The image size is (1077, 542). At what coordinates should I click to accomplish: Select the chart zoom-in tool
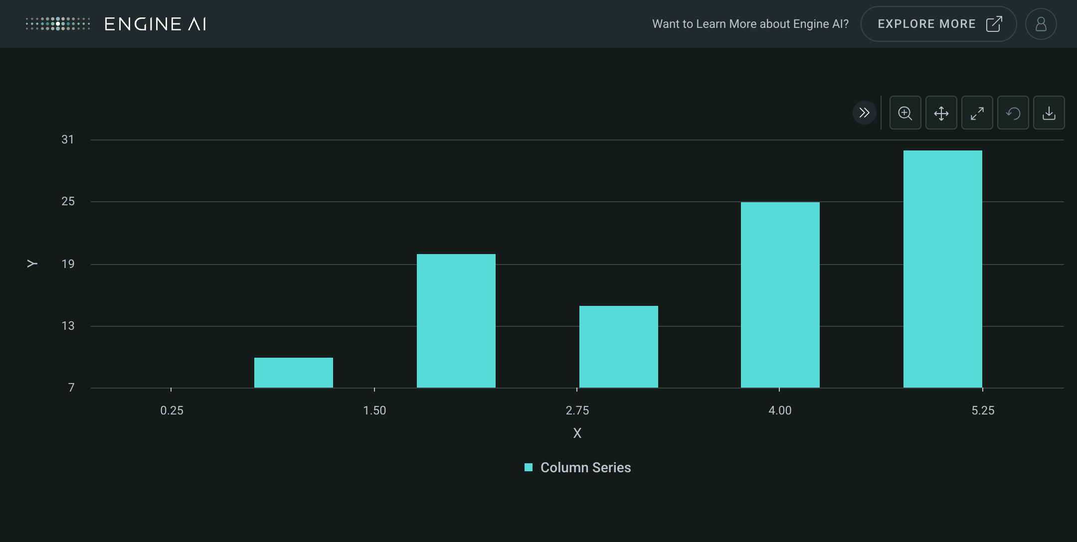[905, 113]
